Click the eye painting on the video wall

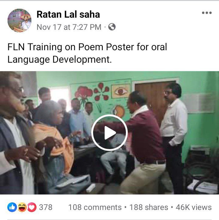[x=121, y=91]
